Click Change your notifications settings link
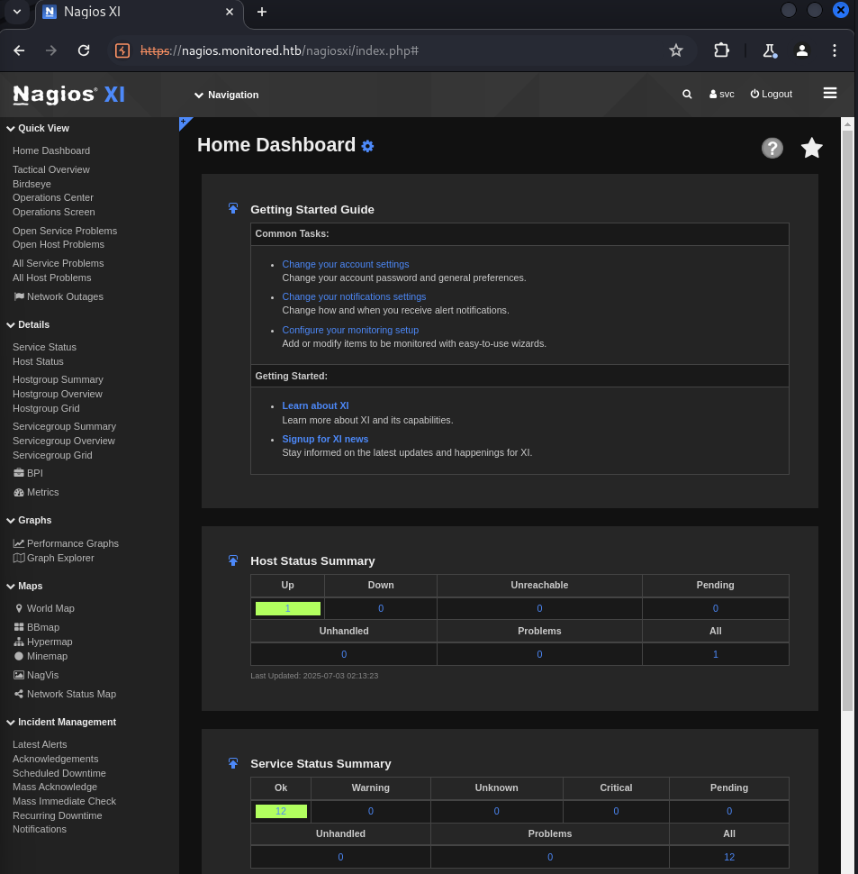Image resolution: width=858 pixels, height=874 pixels. click(x=354, y=296)
